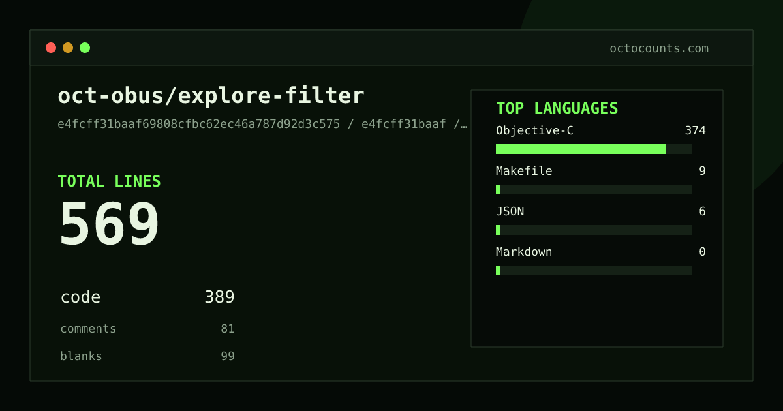Select the oct-obus/explore-filter repository title
Image resolution: width=783 pixels, height=411 pixels.
pos(211,96)
